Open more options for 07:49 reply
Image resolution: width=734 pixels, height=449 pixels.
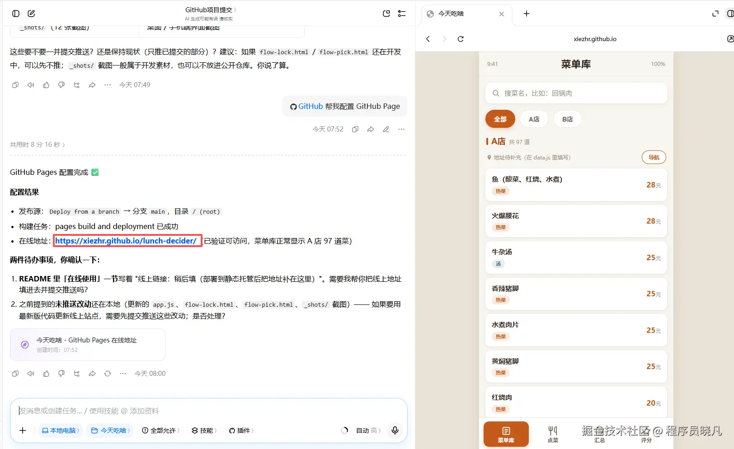coord(108,85)
